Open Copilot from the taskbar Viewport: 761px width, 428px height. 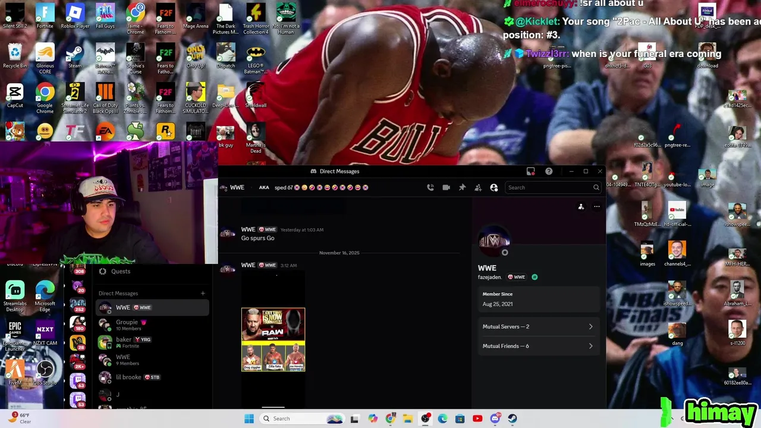[373, 418]
